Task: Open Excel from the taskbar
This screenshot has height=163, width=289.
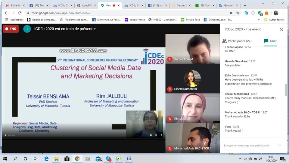Action: [119, 159]
